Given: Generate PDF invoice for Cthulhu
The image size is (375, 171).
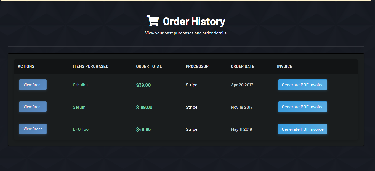Looking at the screenshot, I should 302,85.
